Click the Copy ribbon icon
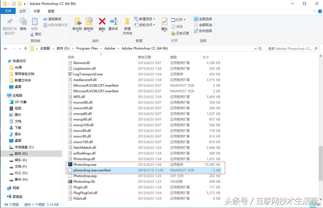Screen dimensions: 323x208 (x=23, y=22)
